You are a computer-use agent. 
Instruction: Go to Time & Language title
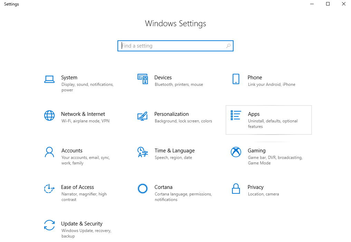174,151
